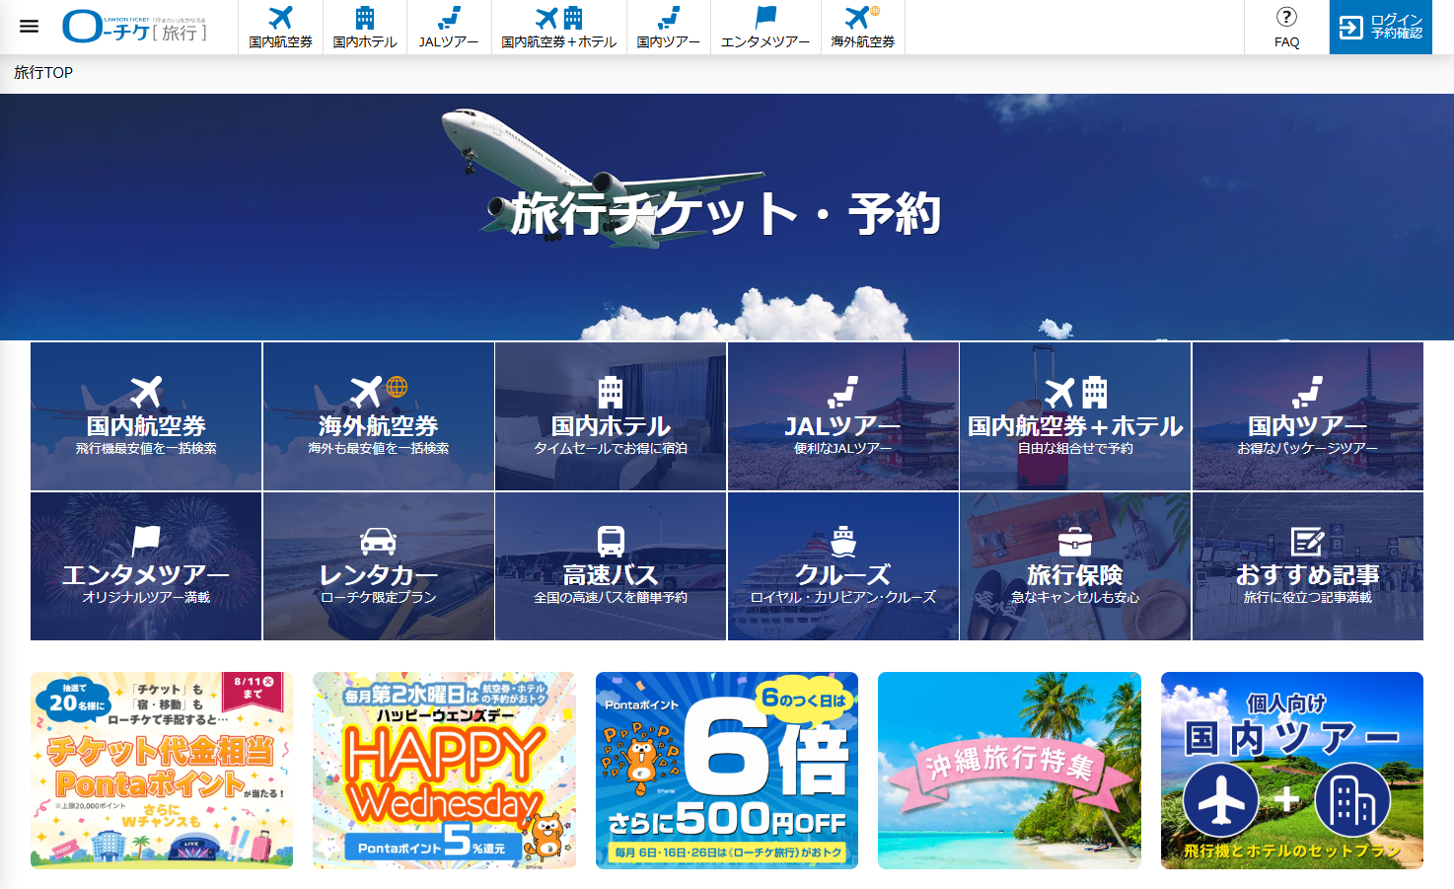
Task: Click 海外も最安値を一括検索 subtitle
Action: click(x=379, y=449)
